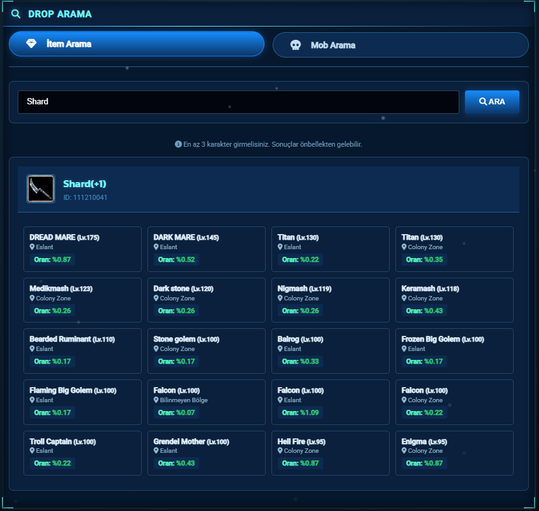This screenshot has height=511, width=539.
Task: Click the location pin in Troll Captain card
Action: 32,450
